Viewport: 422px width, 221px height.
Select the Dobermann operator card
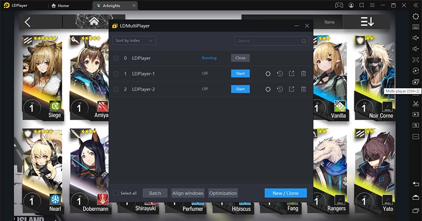(89, 172)
